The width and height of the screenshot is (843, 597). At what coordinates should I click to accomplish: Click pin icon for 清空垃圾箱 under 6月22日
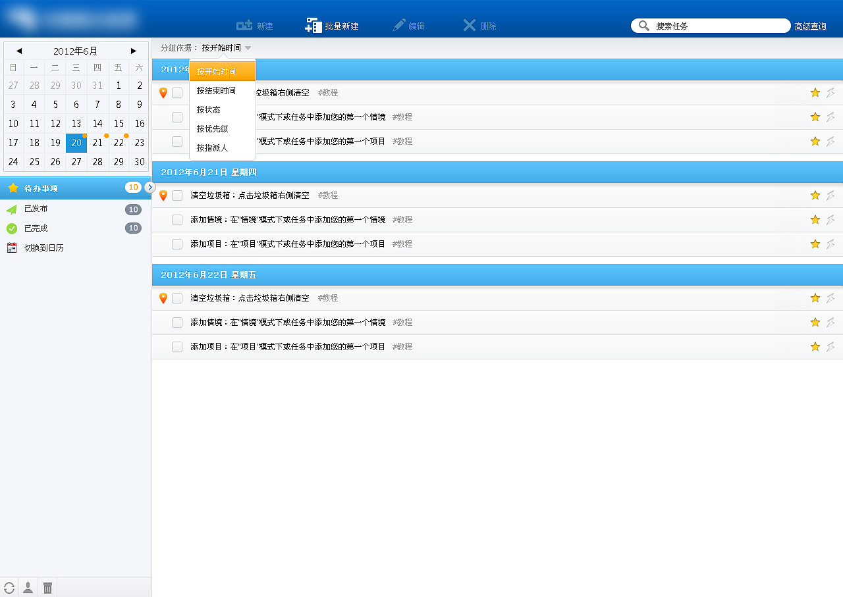[x=830, y=298]
